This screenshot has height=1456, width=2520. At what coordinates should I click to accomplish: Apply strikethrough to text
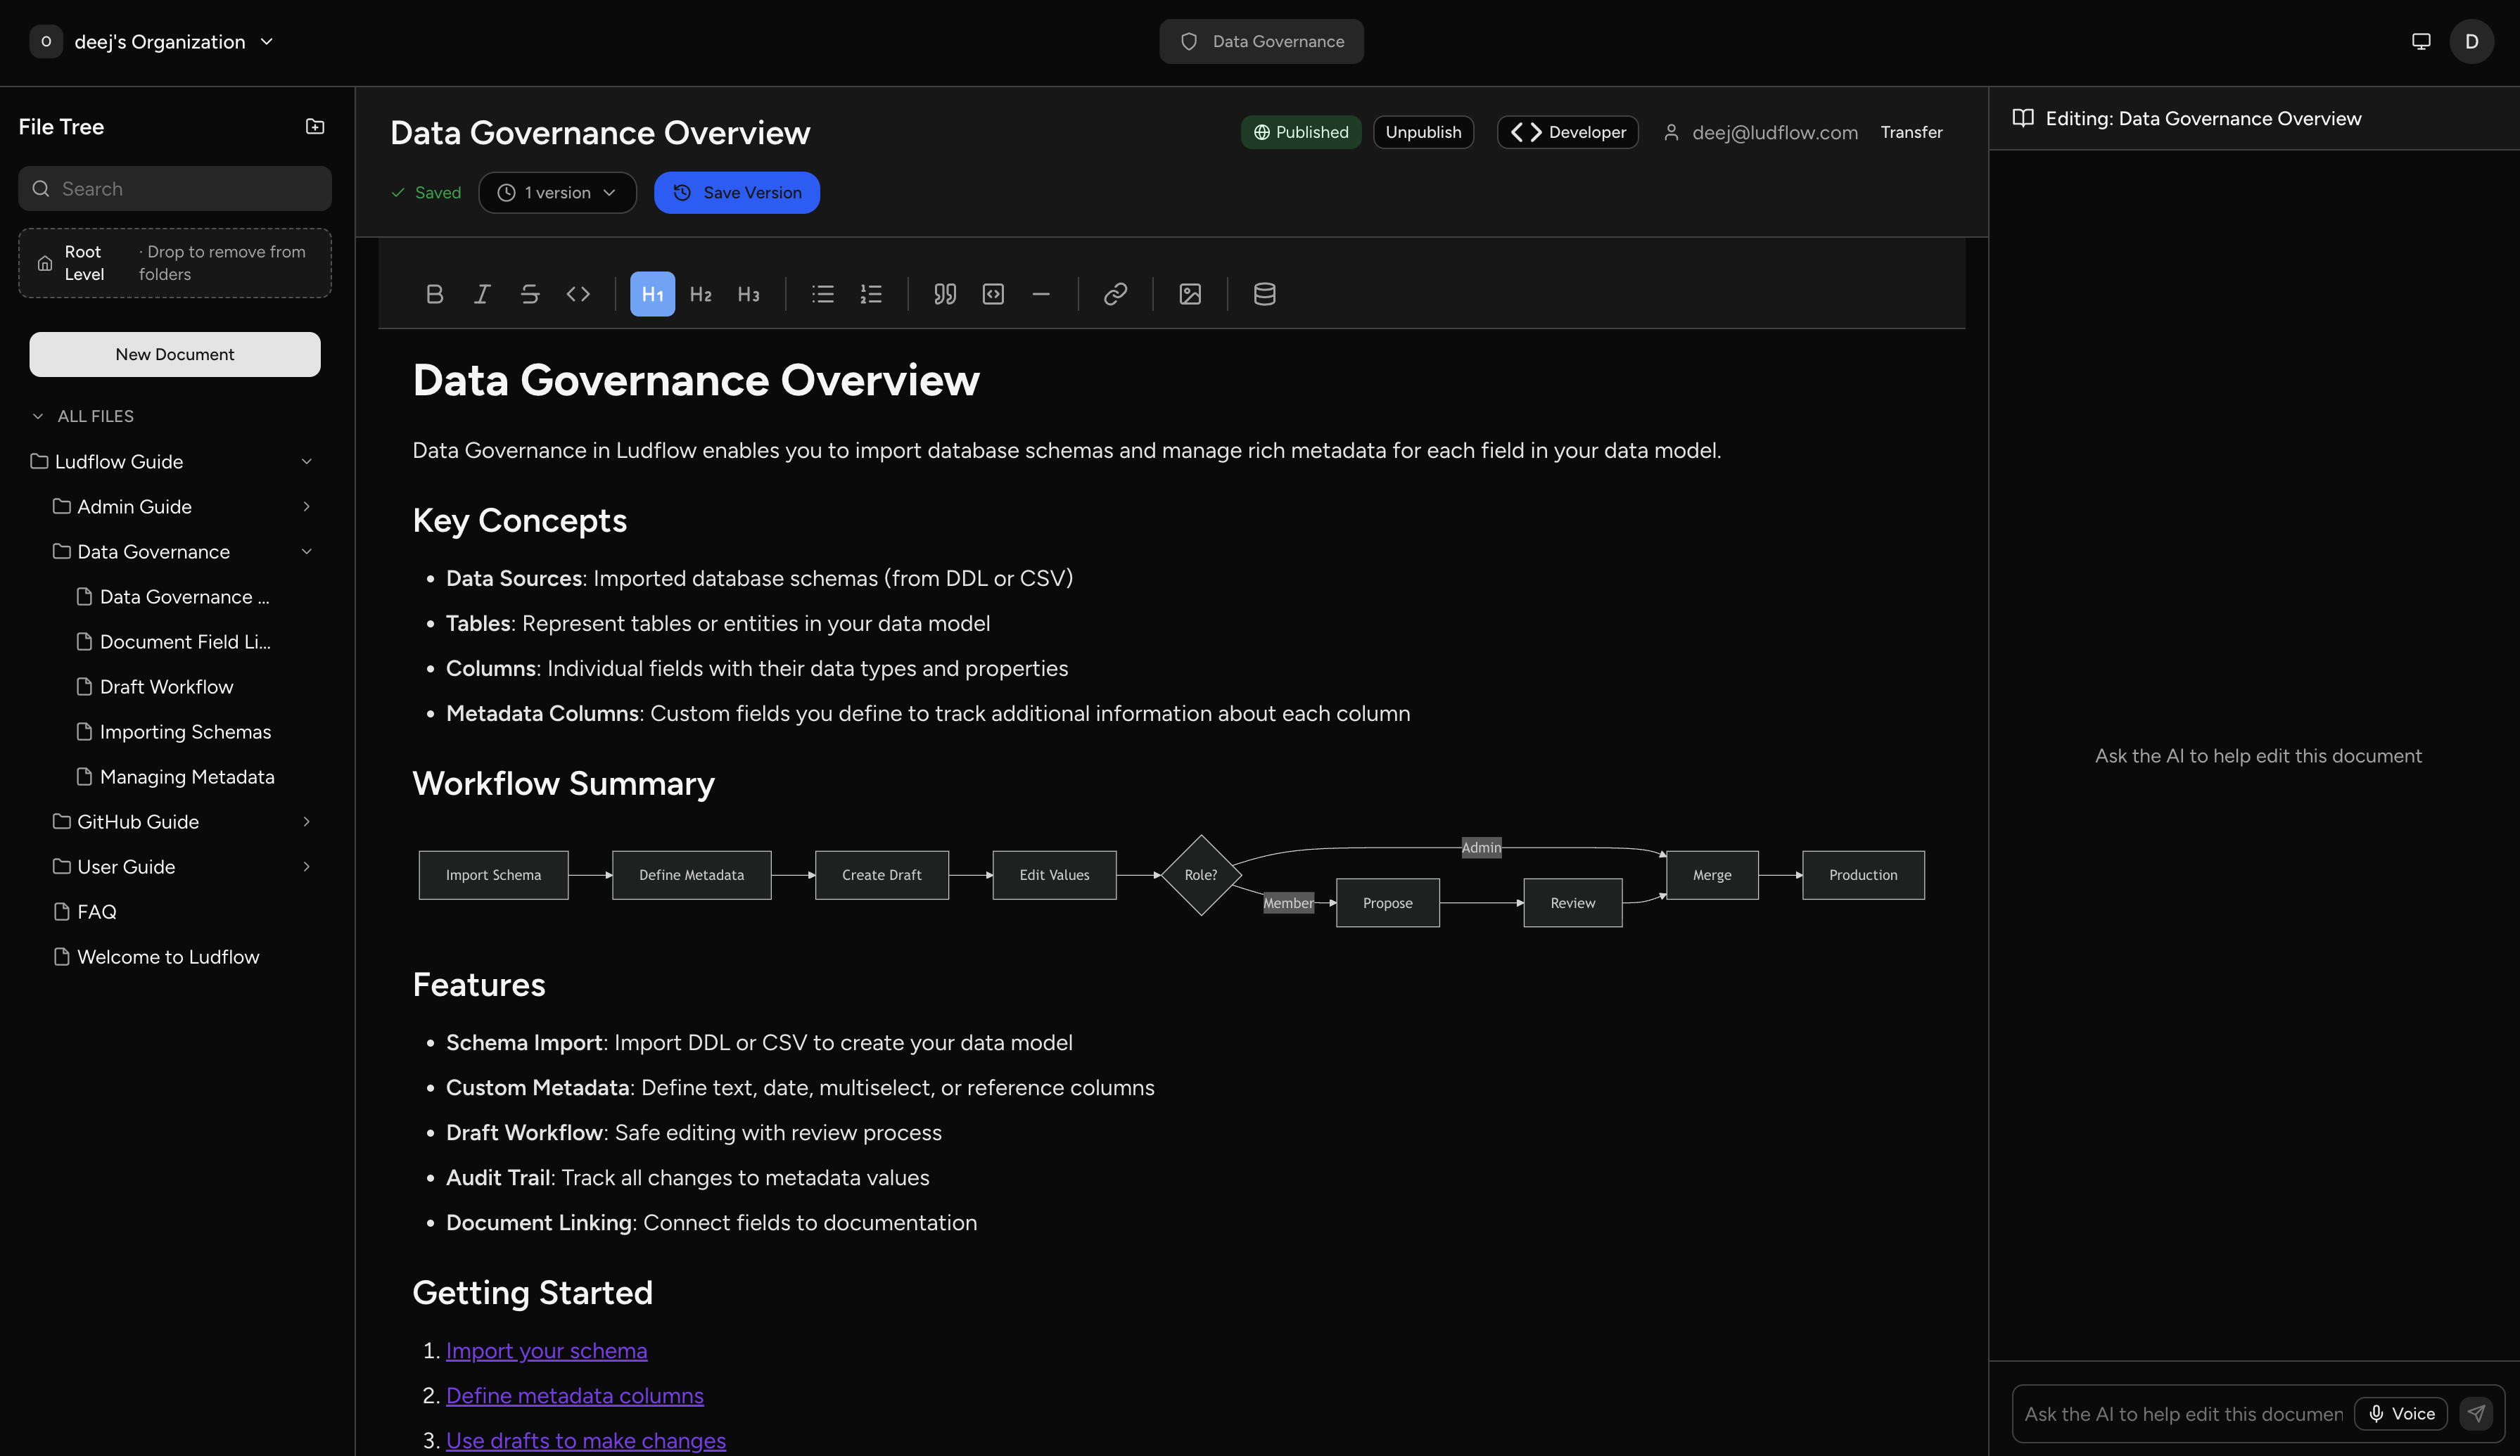tap(530, 293)
